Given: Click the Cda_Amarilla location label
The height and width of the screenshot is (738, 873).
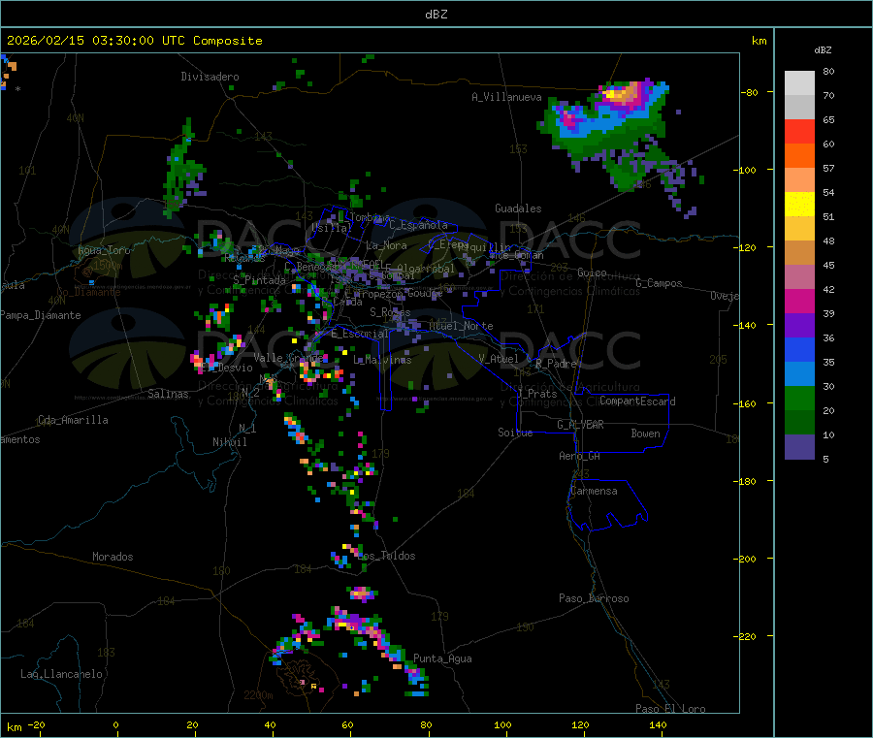Looking at the screenshot, I should click(x=73, y=420).
